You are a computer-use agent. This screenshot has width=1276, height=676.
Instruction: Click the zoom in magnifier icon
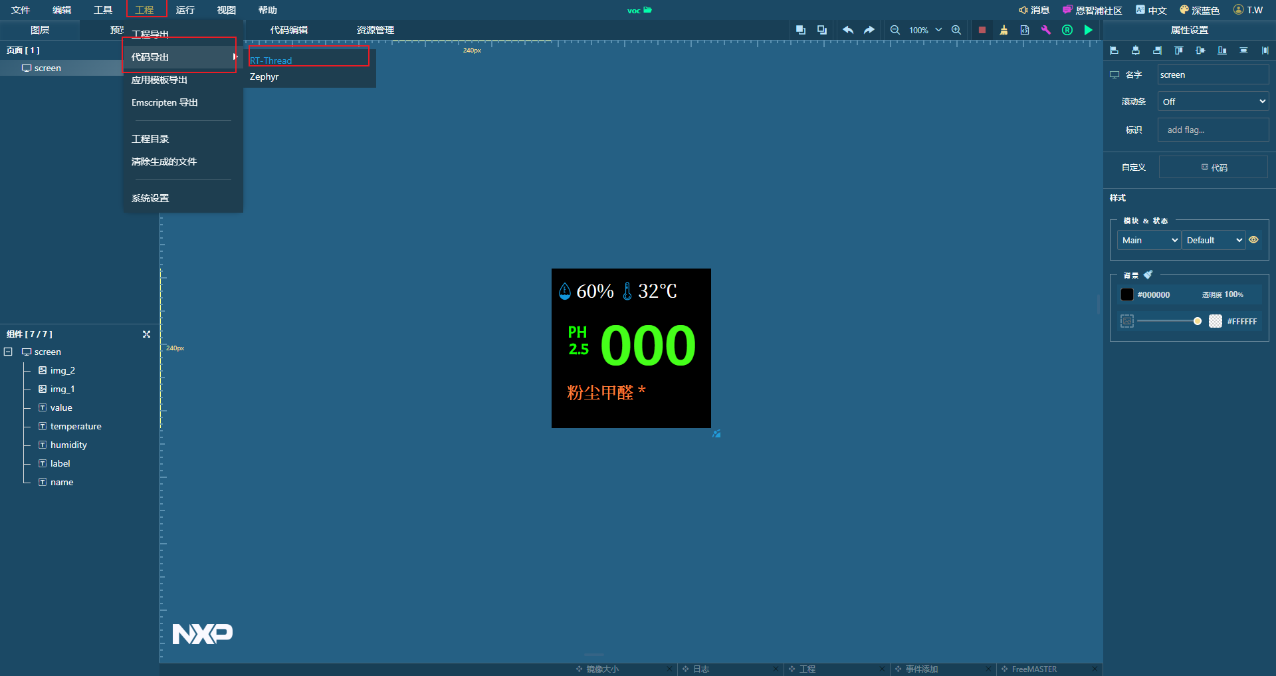[956, 30]
